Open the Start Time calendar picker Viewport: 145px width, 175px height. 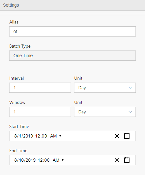pos(127,136)
